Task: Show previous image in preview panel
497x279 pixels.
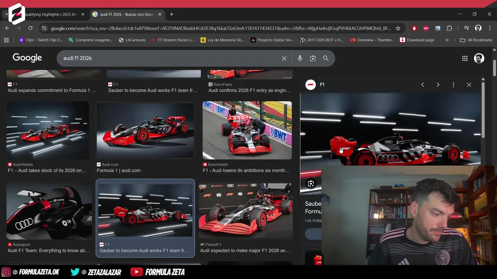Action: tap(422, 84)
